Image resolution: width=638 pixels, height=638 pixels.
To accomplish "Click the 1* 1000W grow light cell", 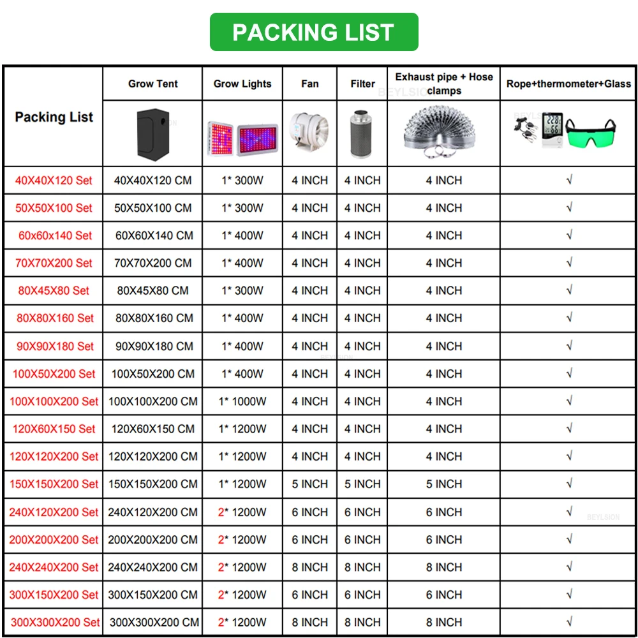I will coord(242,401).
